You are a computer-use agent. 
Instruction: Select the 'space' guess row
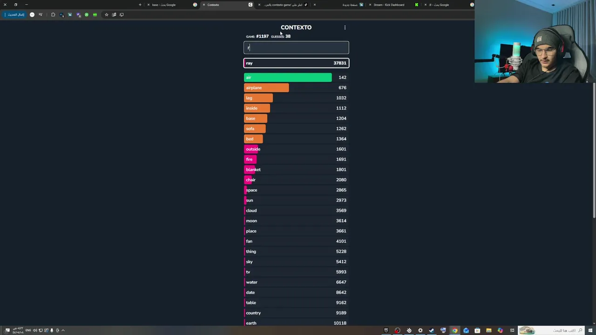296,190
